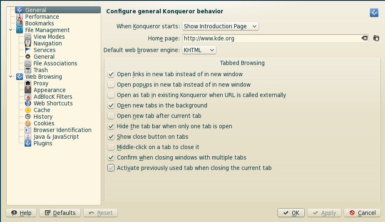Enable Open popups in new tab checkbox
This screenshot has width=385, height=222.
click(111, 85)
